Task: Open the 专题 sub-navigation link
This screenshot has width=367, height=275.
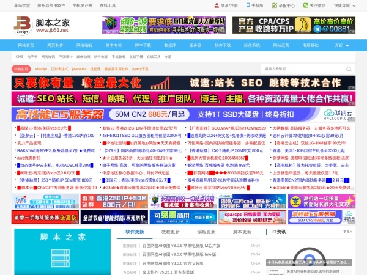Action: pos(168,57)
